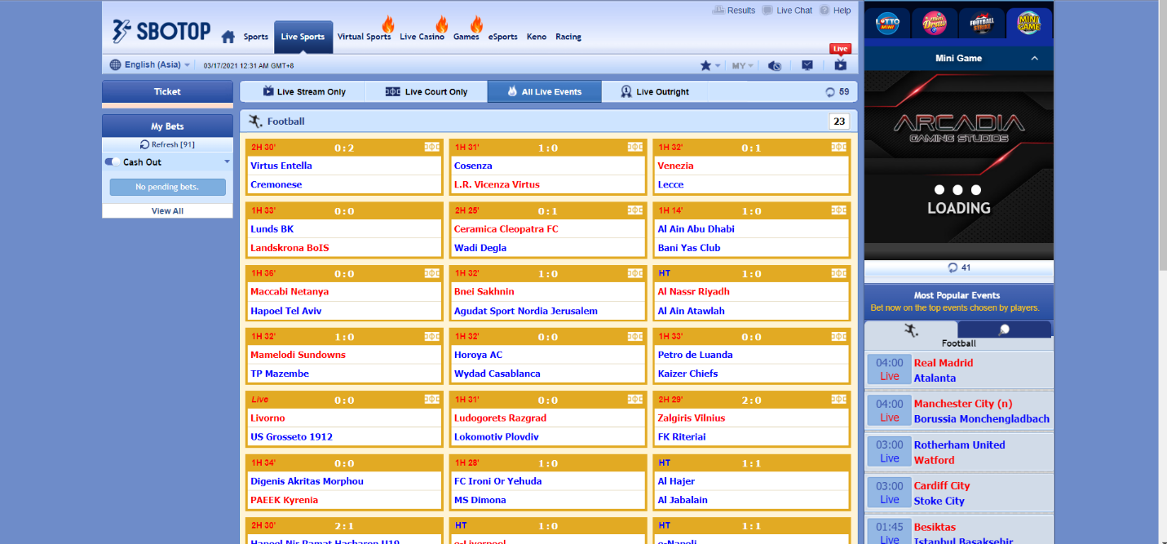1167x544 pixels.
Task: Open the Digenis Akritas Morphou team row
Action: click(344, 481)
